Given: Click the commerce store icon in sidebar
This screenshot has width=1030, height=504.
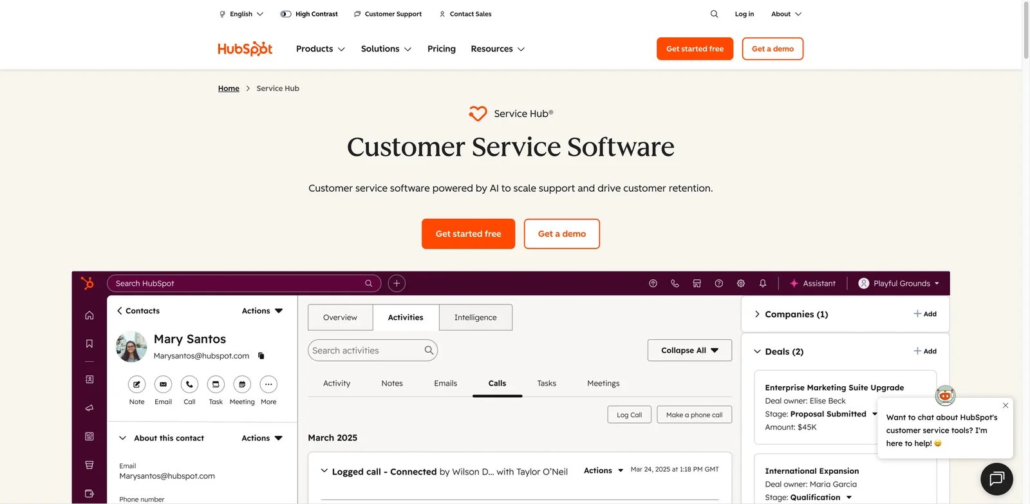Looking at the screenshot, I should pos(89,465).
